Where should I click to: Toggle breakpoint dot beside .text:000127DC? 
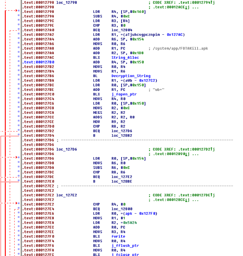pyautogui.click(x=19, y=171)
